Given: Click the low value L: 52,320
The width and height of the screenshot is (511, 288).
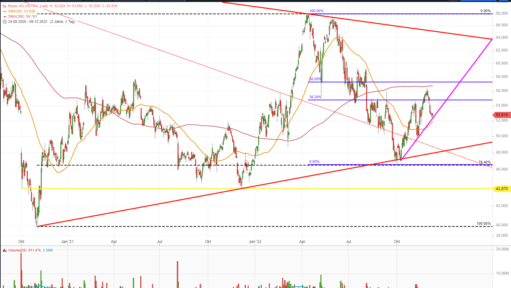Looking at the screenshot, I should click(x=92, y=6).
